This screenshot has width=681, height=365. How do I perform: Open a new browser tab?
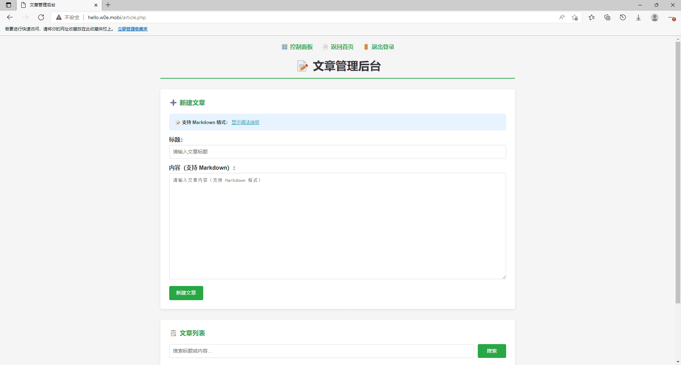[108, 5]
